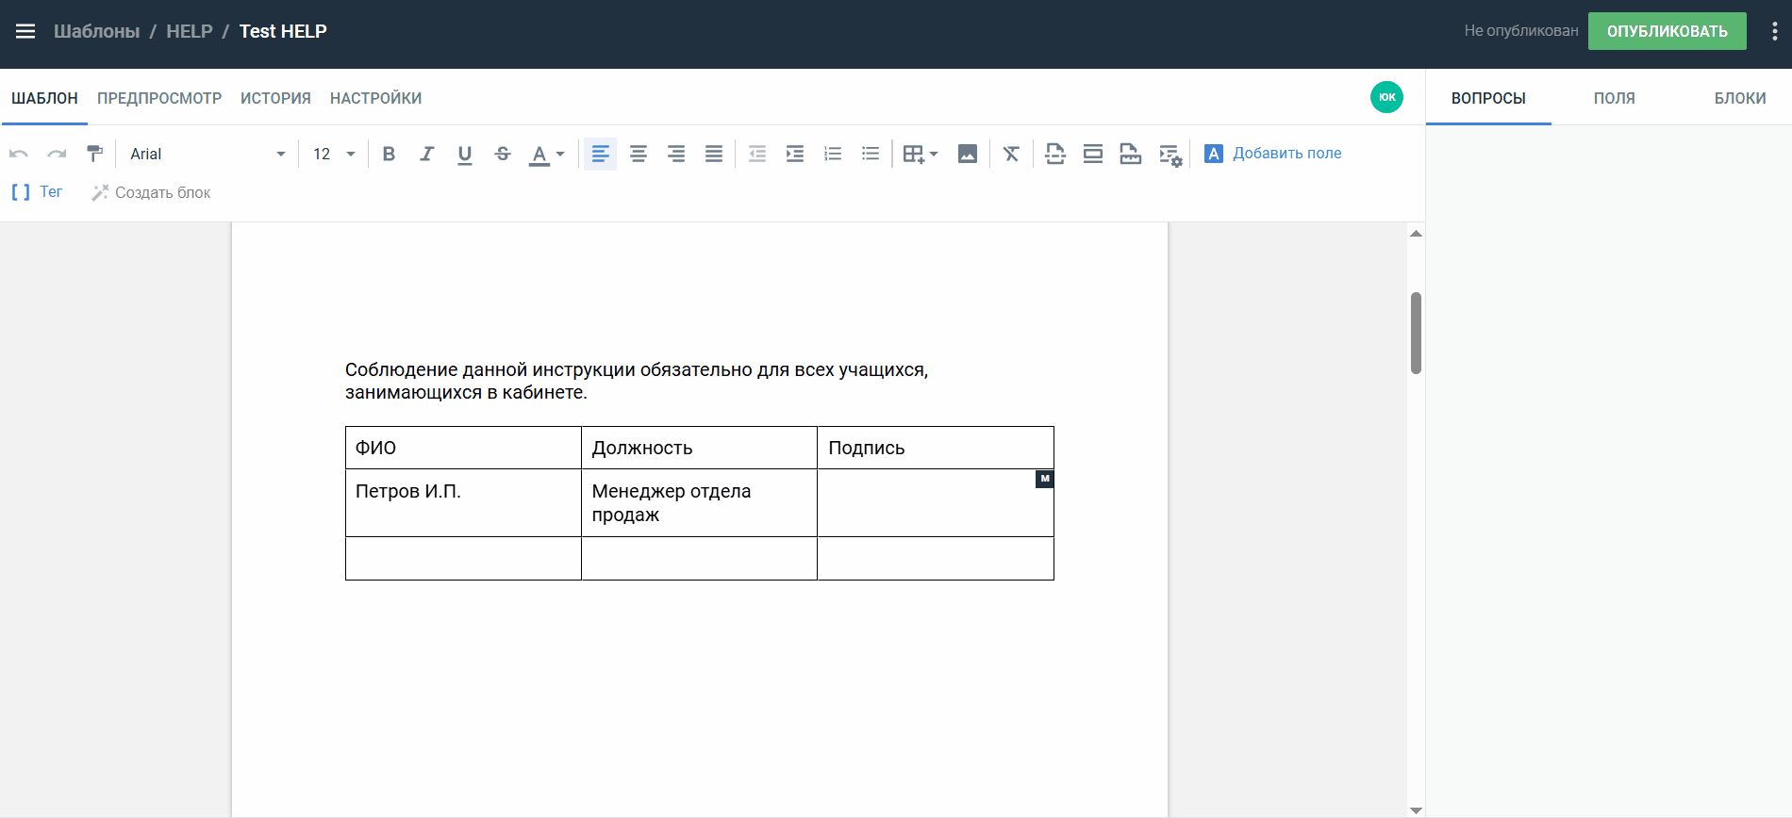Image resolution: width=1792 pixels, height=818 pixels.
Task: Click the Добавить поле link
Action: (x=1286, y=153)
